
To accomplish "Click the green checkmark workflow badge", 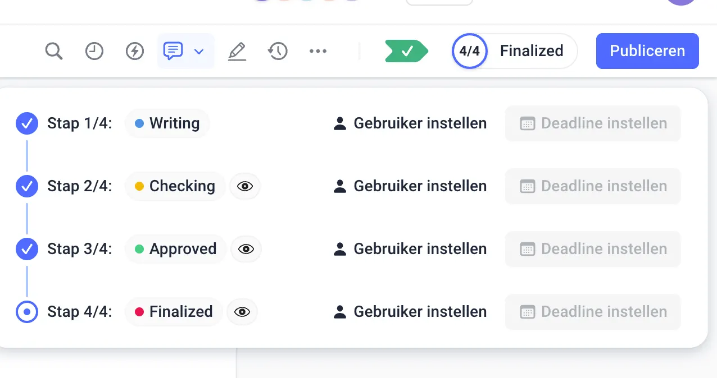I will coord(406,50).
